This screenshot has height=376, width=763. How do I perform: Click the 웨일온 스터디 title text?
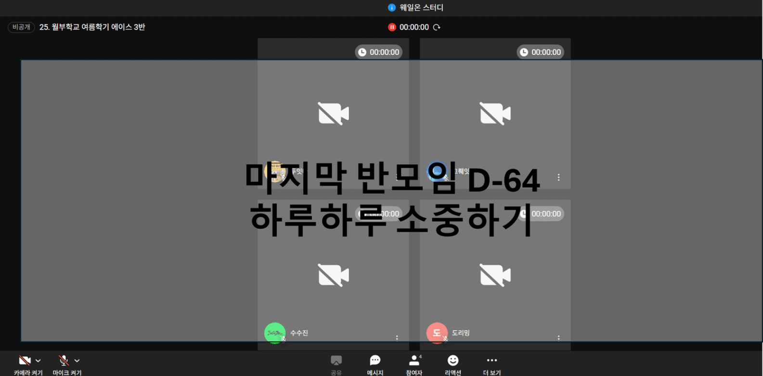coord(421,8)
